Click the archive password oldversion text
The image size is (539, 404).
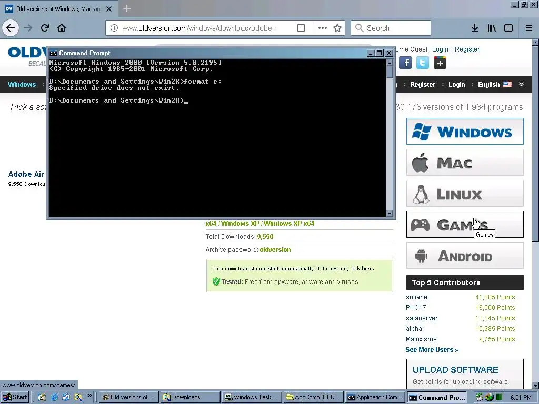pos(275,250)
